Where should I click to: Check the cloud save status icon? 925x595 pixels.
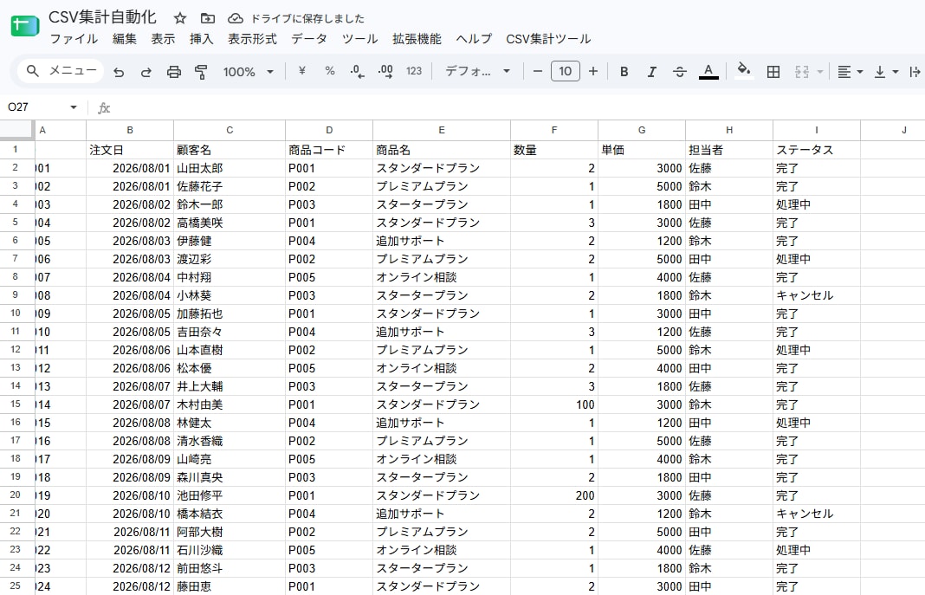[x=236, y=18]
